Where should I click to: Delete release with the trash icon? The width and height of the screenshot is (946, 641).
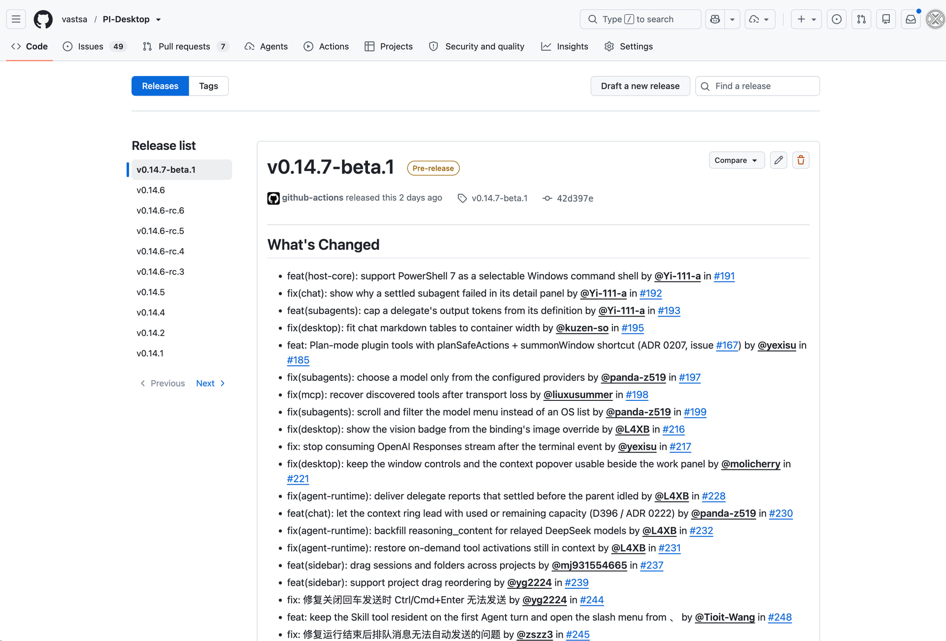(x=801, y=160)
